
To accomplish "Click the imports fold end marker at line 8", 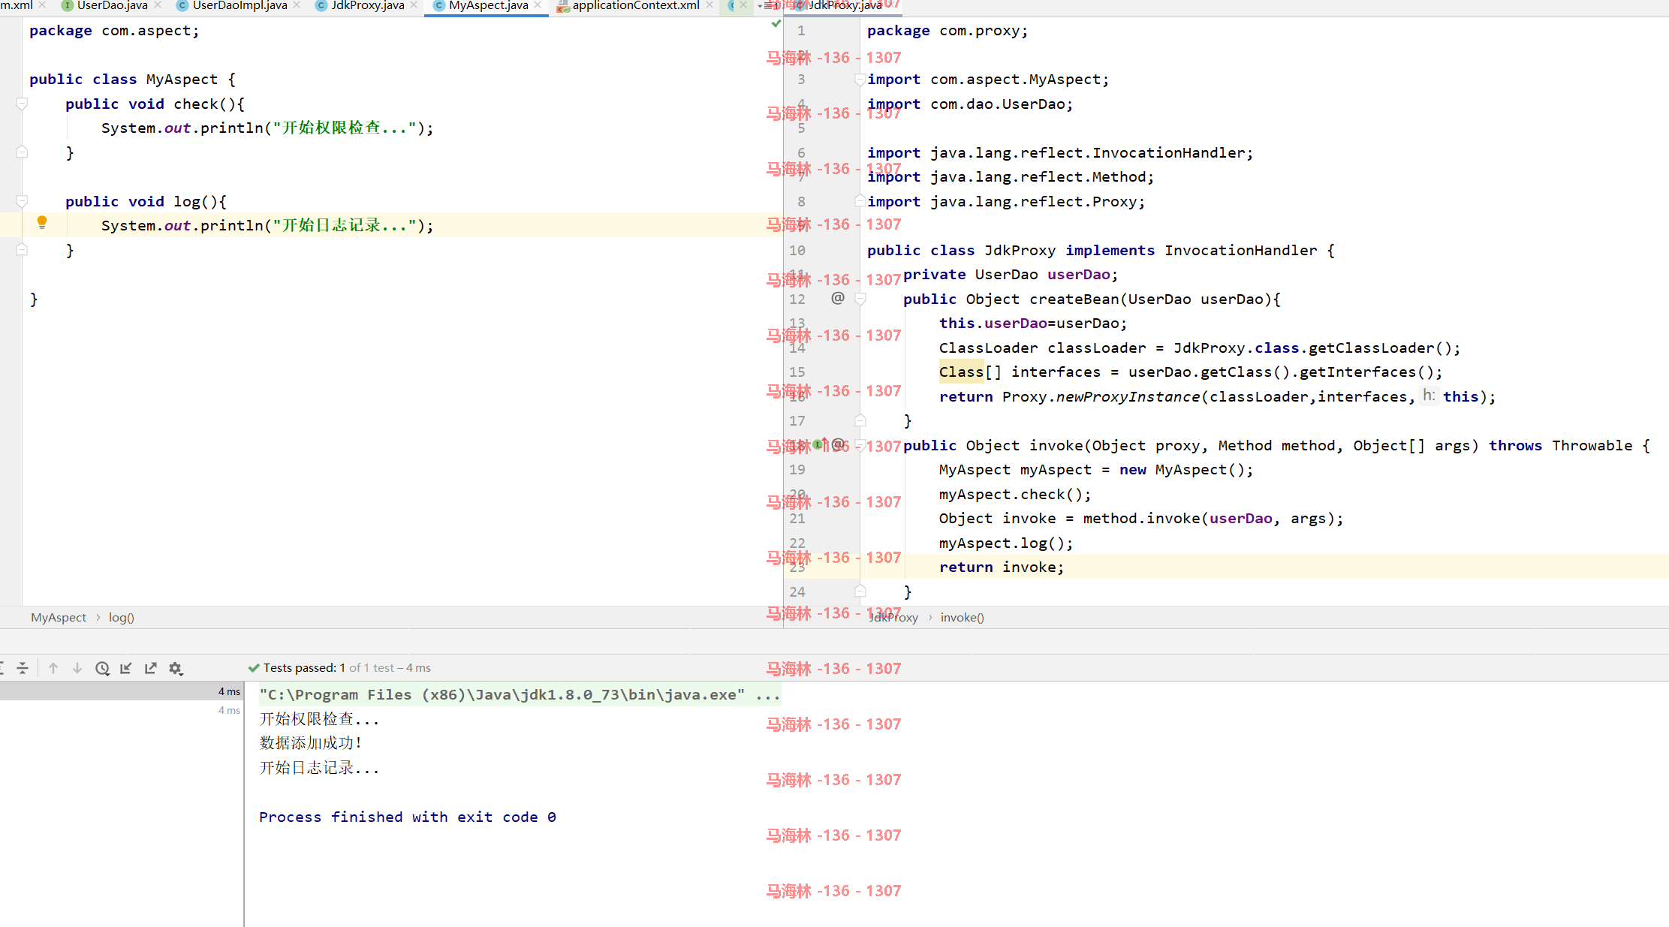I will [860, 201].
